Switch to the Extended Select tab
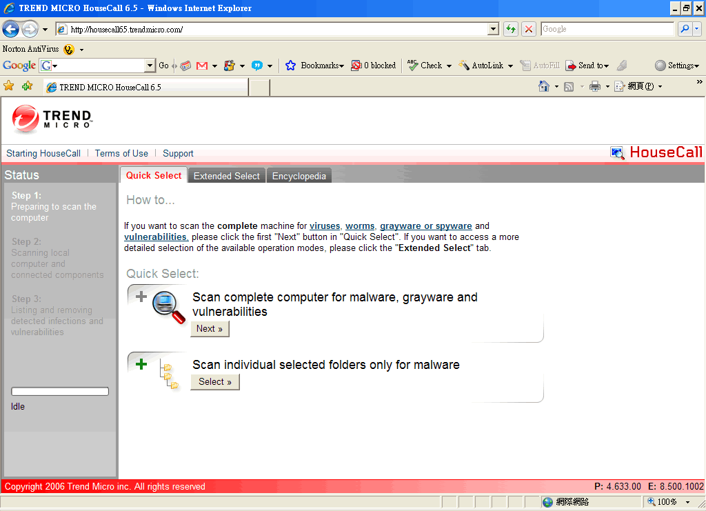Viewport: 706px width, 511px height. click(226, 176)
